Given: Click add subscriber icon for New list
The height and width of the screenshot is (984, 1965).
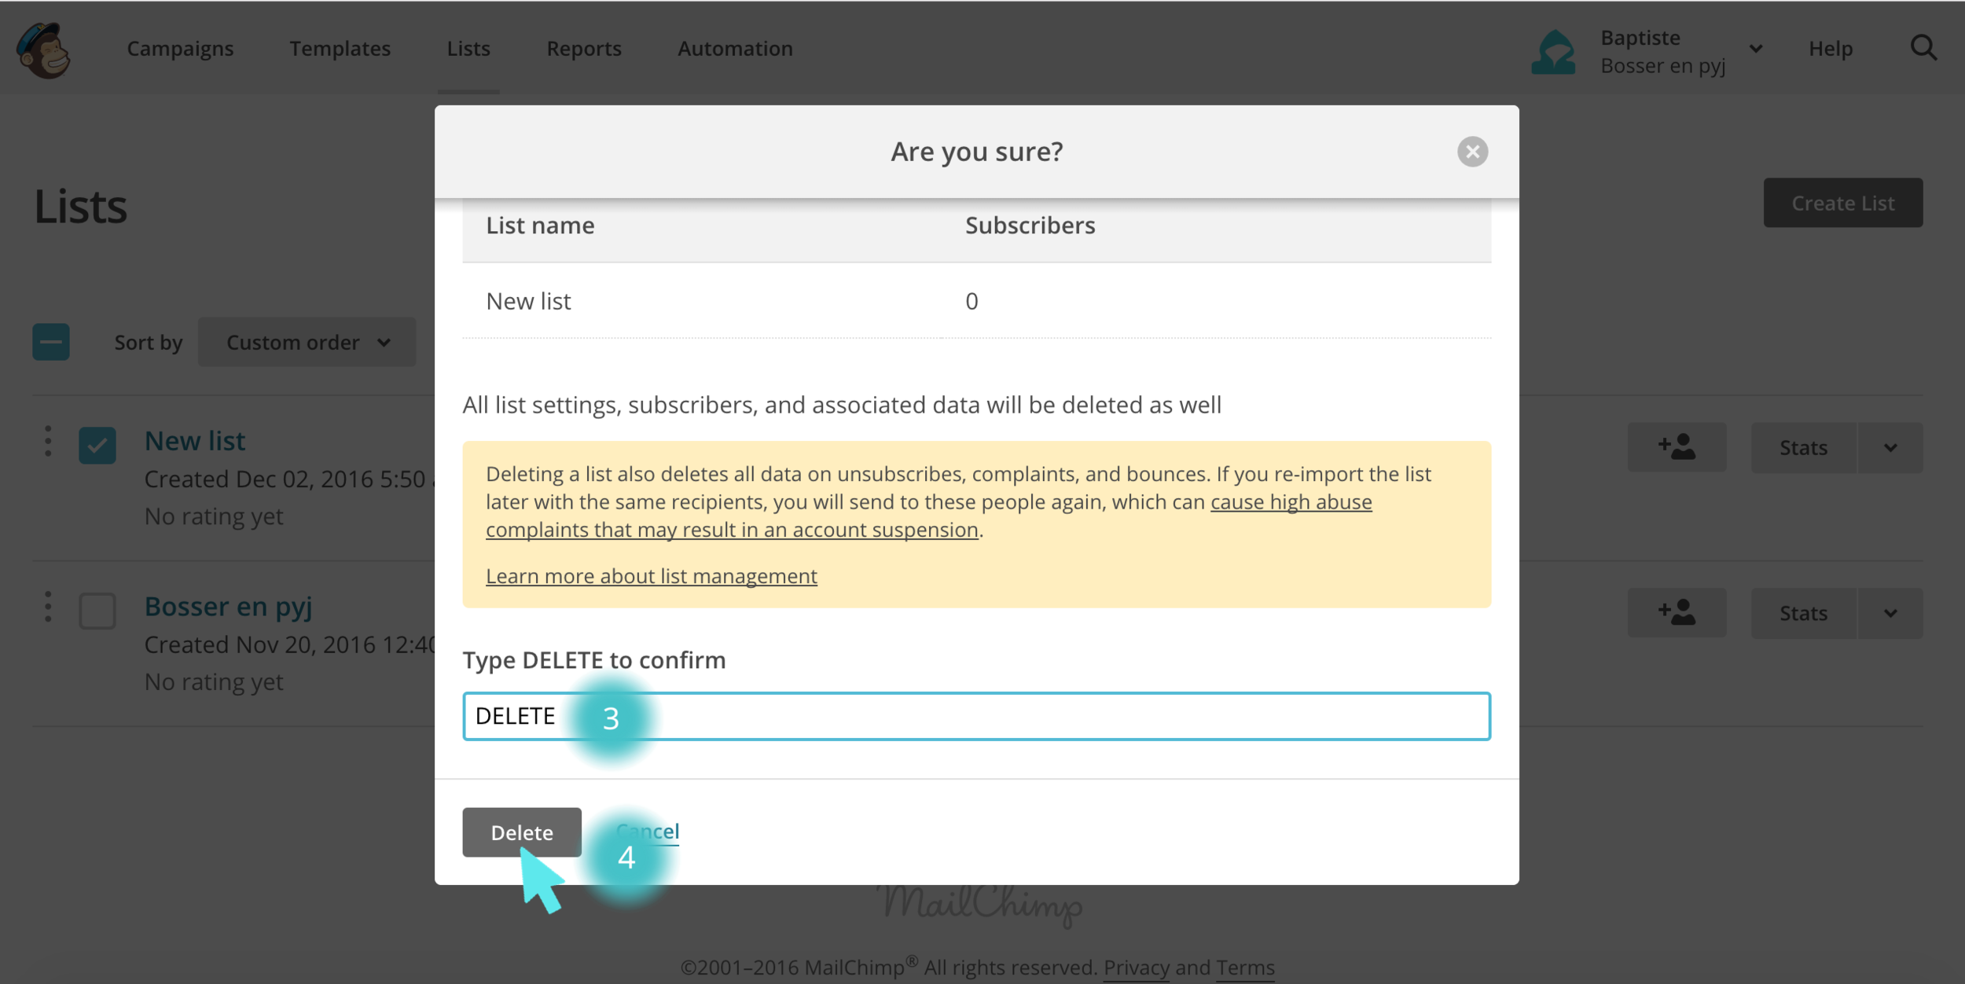Looking at the screenshot, I should [1676, 447].
